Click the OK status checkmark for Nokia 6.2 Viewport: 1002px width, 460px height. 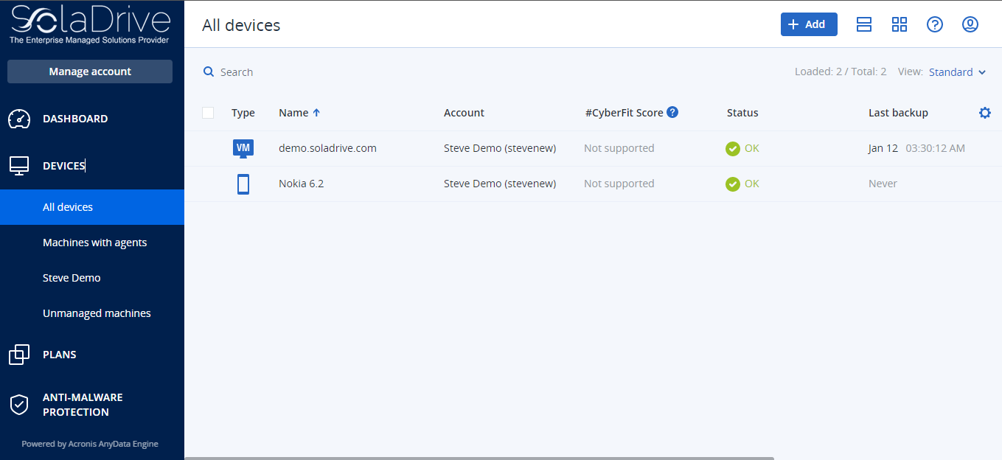(x=733, y=184)
